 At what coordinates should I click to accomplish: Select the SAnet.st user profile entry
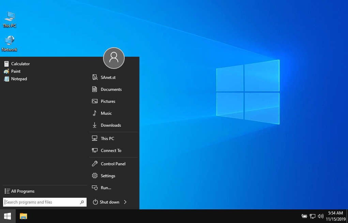click(108, 77)
